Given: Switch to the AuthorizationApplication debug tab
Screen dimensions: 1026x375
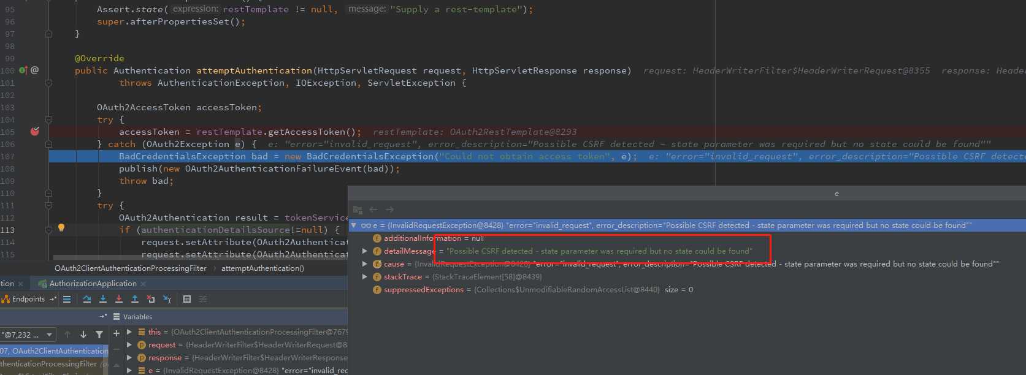Looking at the screenshot, I should tap(93, 284).
